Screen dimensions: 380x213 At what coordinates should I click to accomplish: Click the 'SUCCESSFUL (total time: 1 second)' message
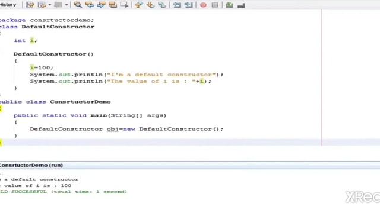pos(69,192)
